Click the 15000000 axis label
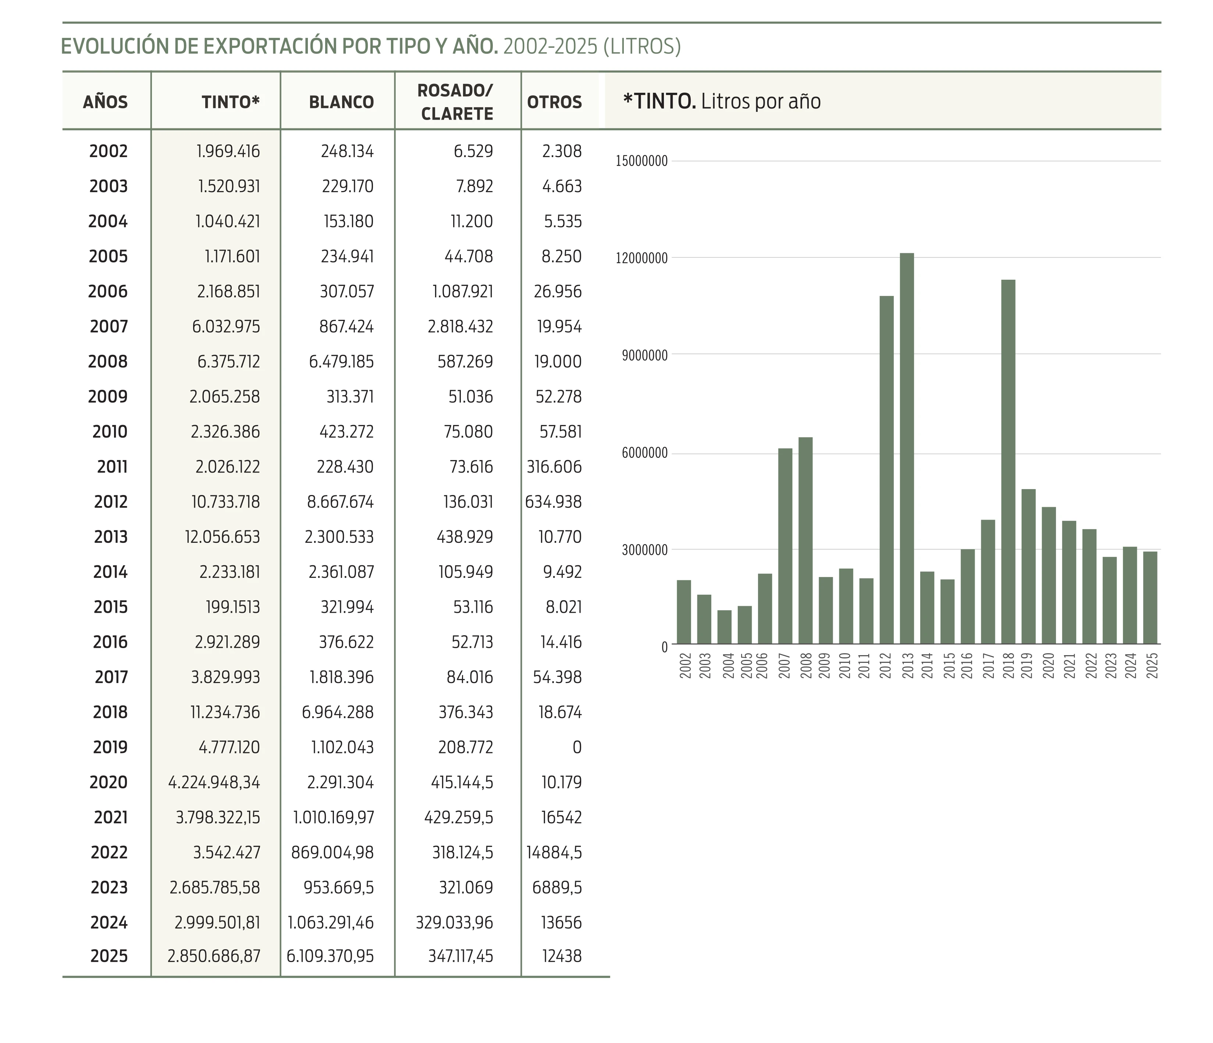Image resolution: width=1213 pixels, height=1043 pixels. click(642, 161)
